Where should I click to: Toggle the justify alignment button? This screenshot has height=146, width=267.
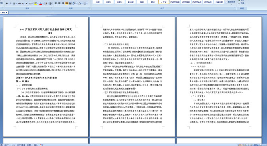pyautogui.click(x=67, y=4)
